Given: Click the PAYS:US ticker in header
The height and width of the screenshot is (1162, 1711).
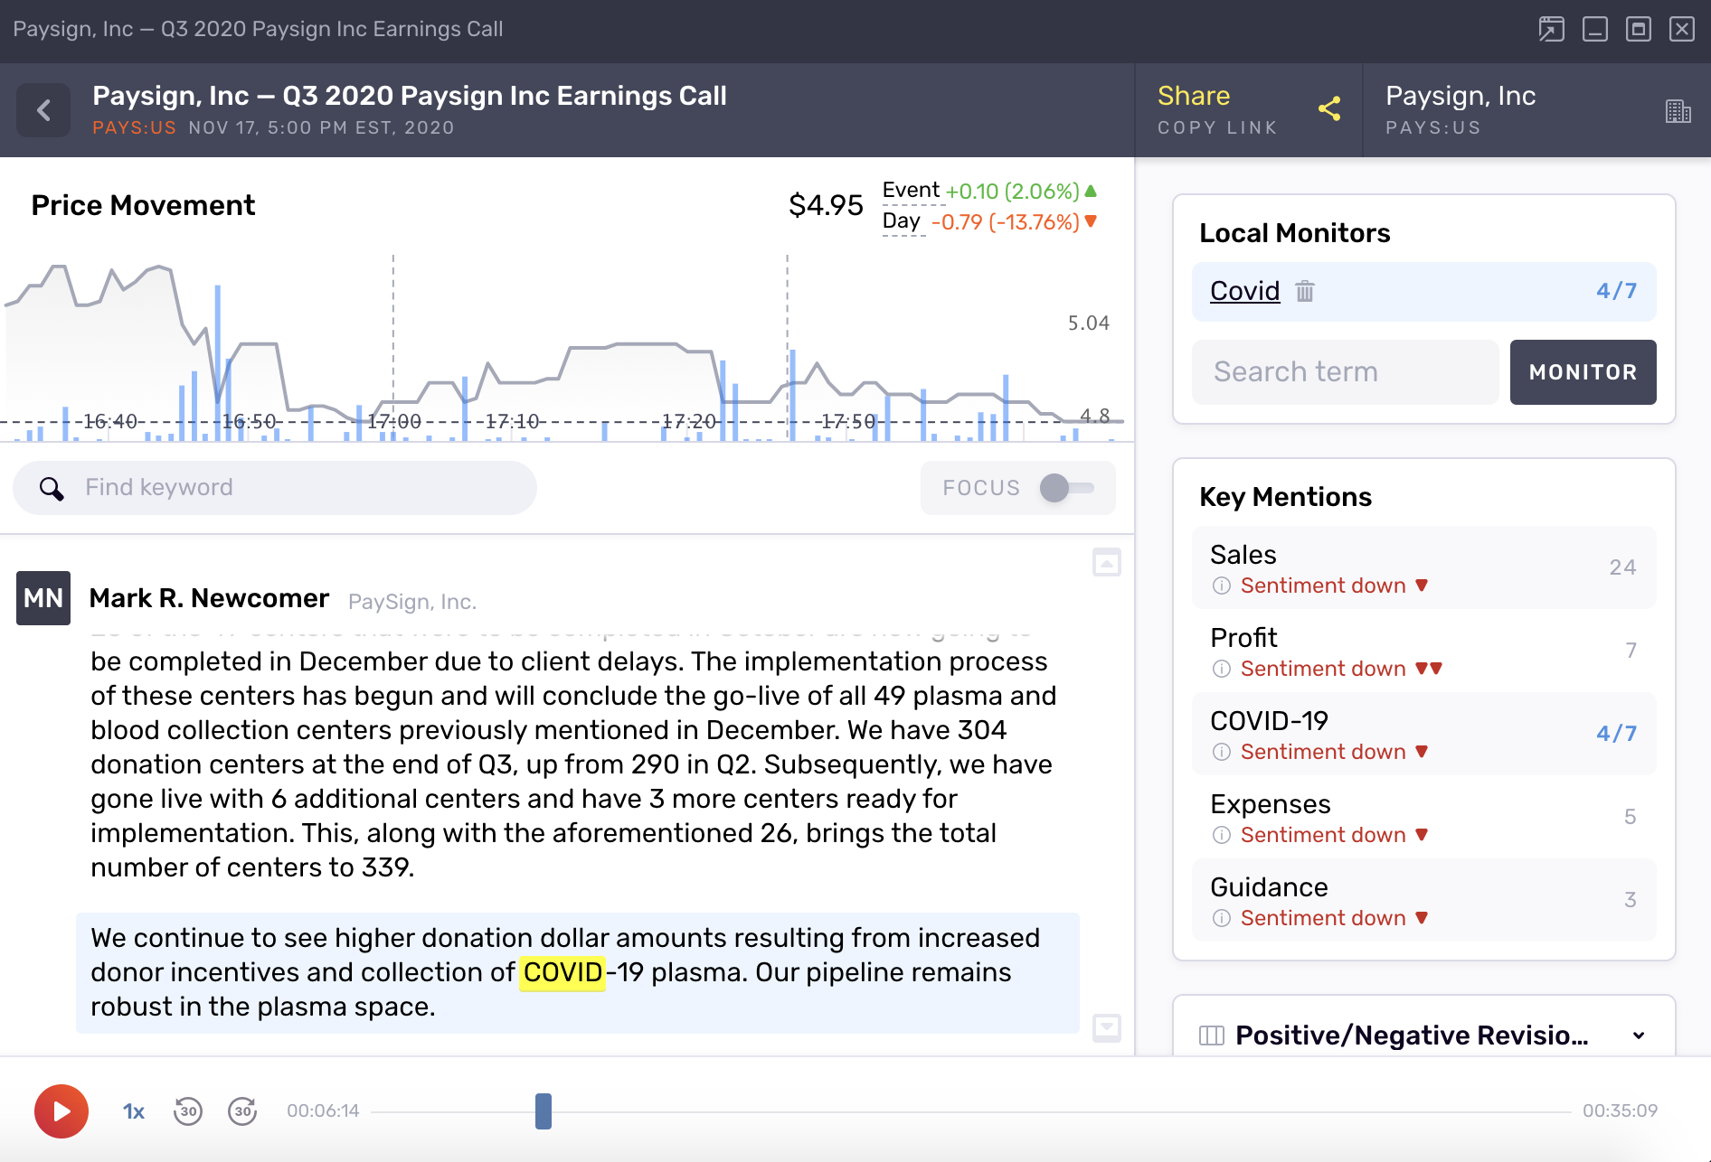Looking at the screenshot, I should pyautogui.click(x=134, y=127).
